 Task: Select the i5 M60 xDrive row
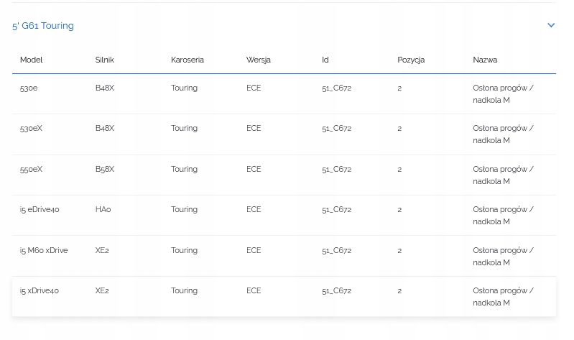point(44,250)
